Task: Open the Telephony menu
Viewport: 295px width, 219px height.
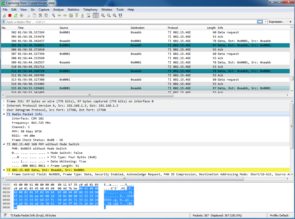Action: click(90, 10)
